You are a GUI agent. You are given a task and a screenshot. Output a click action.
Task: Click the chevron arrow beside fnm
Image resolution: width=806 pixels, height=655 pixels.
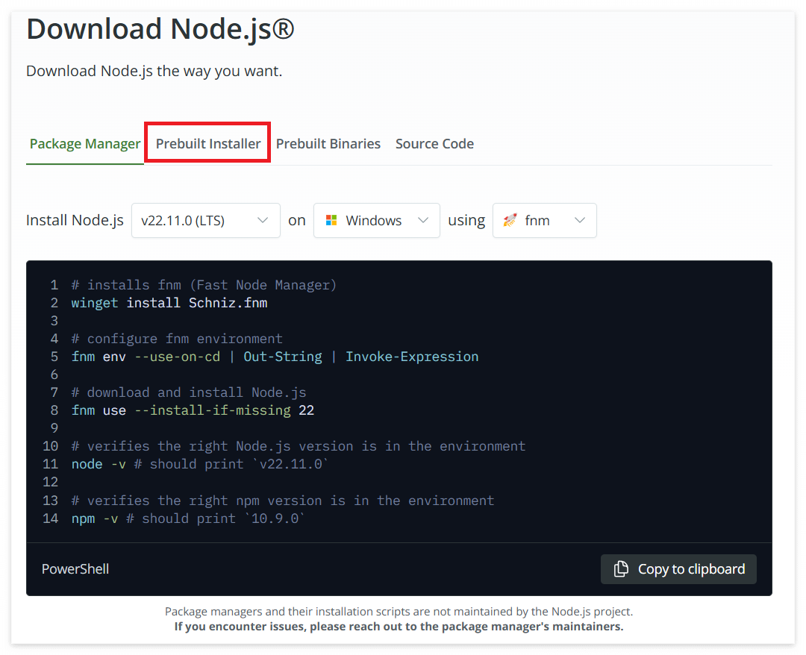pyautogui.click(x=580, y=220)
